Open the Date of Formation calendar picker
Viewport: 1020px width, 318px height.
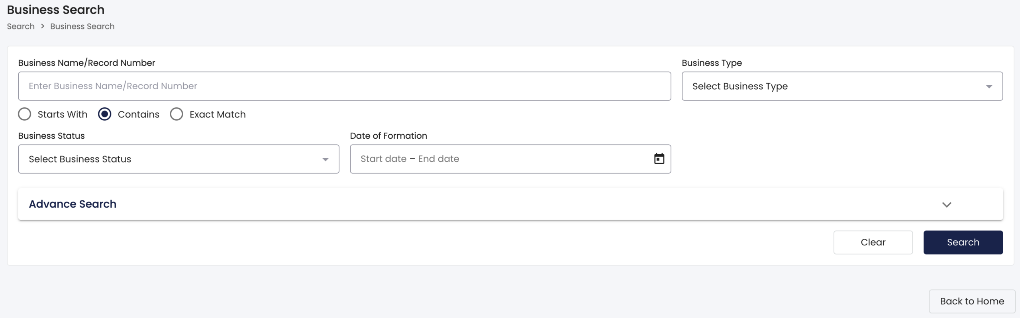[659, 159]
